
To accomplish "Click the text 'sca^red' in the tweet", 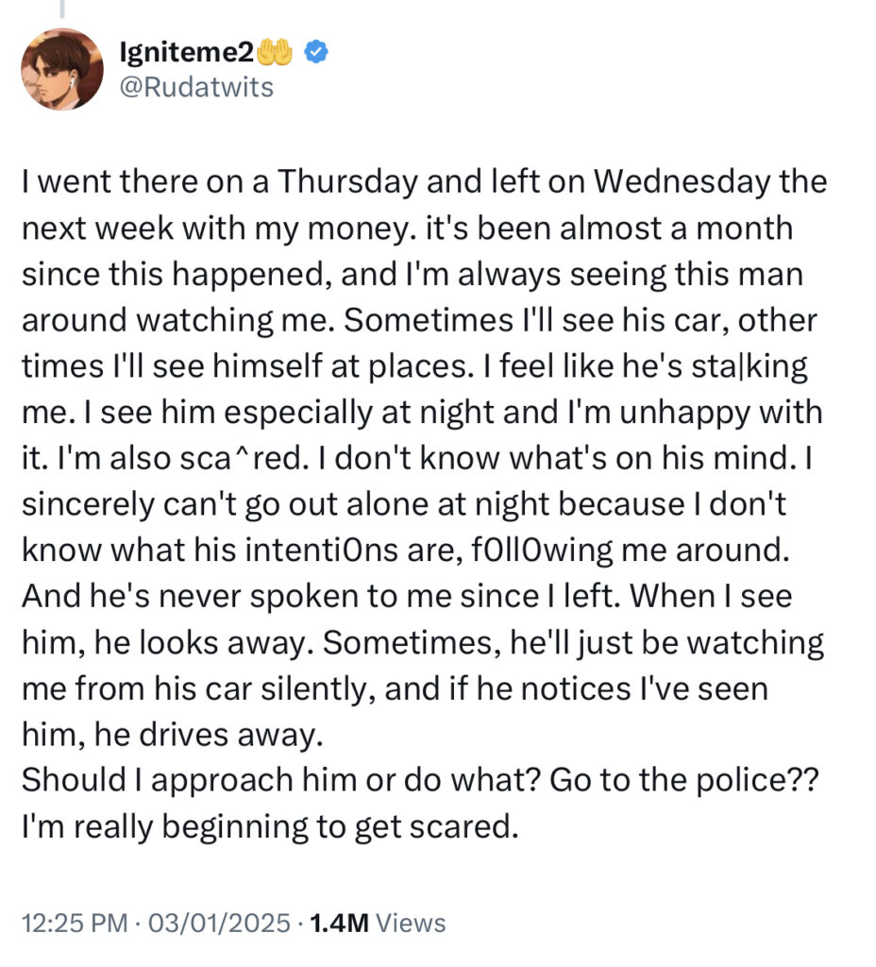I will coord(241,458).
